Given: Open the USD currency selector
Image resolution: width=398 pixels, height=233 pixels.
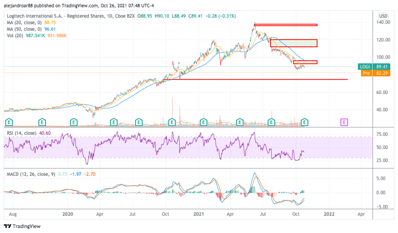Looking at the screenshot, I should pyautogui.click(x=383, y=16).
